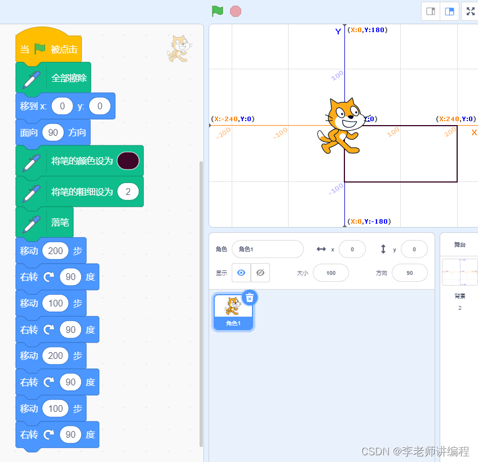Click pen size value 2
The image size is (478, 462).
(x=128, y=192)
